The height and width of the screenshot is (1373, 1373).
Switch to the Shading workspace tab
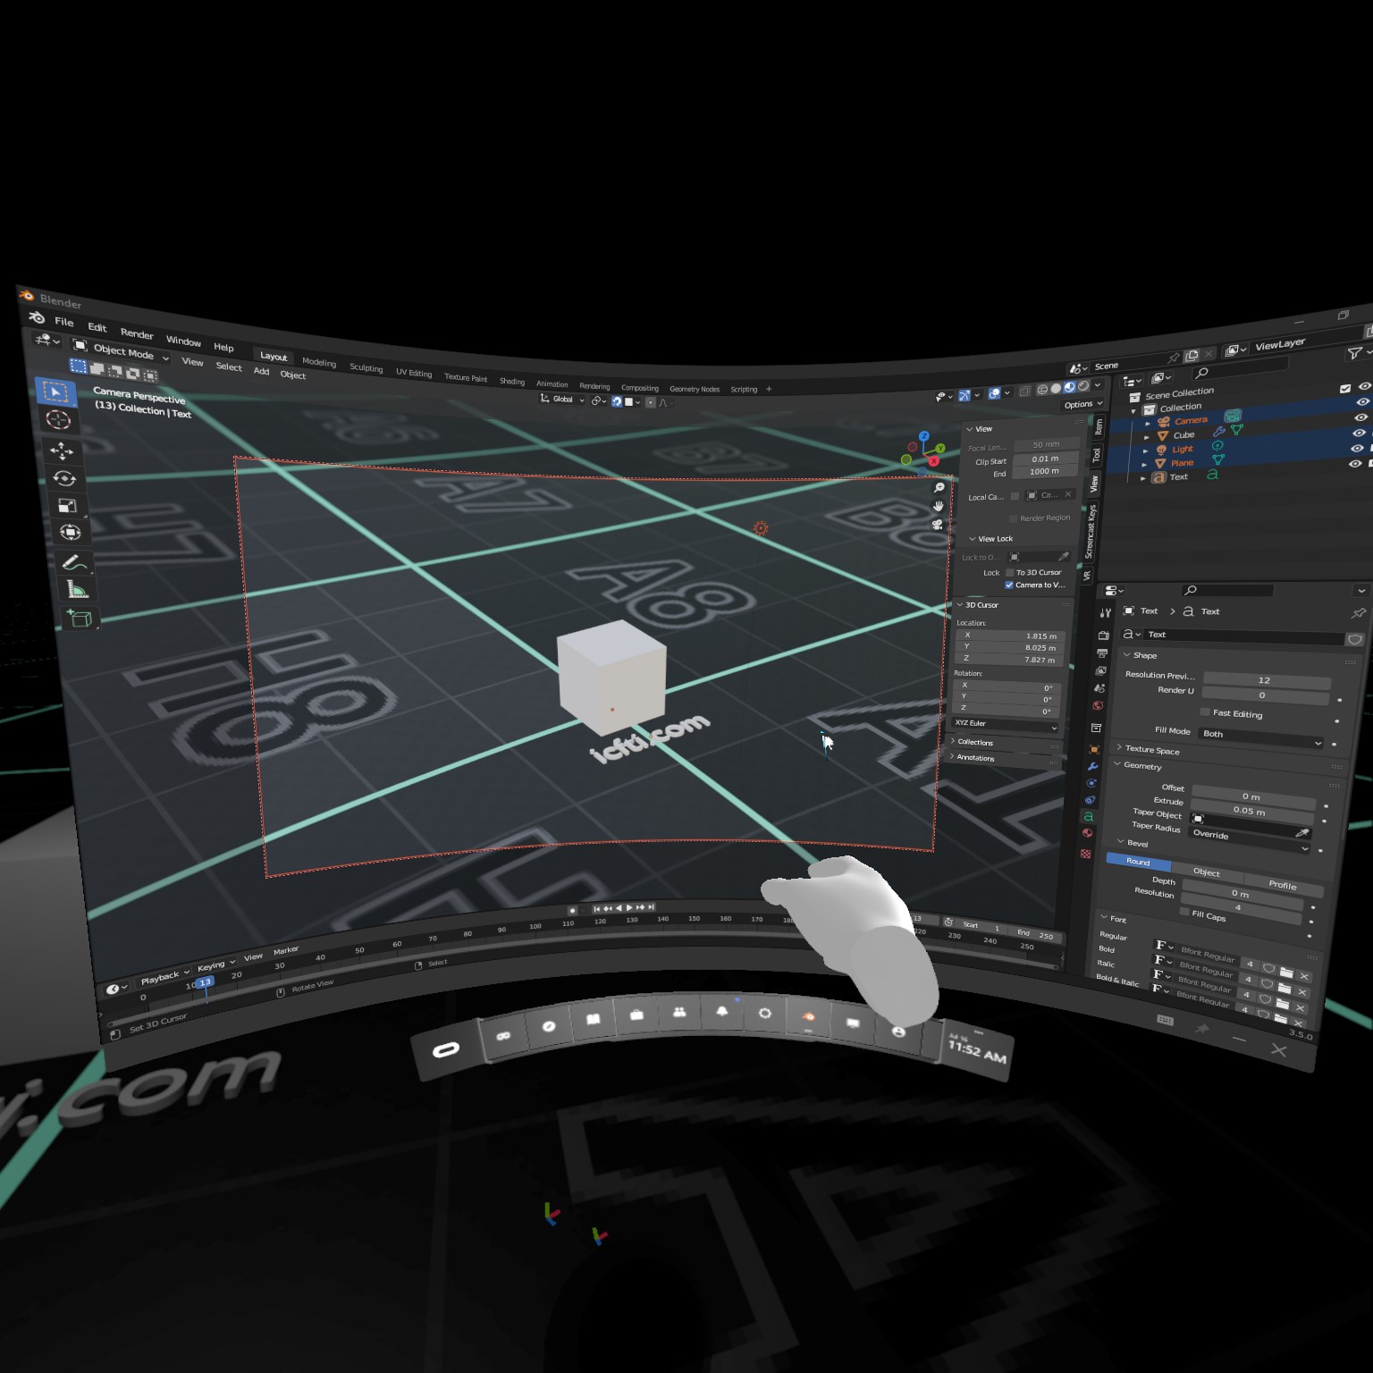point(512,380)
